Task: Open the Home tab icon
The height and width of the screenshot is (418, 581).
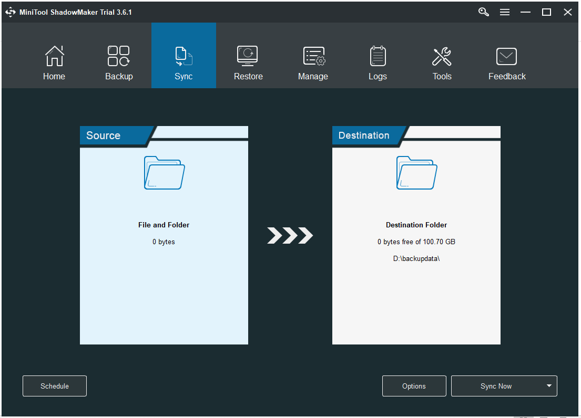Action: 54,56
